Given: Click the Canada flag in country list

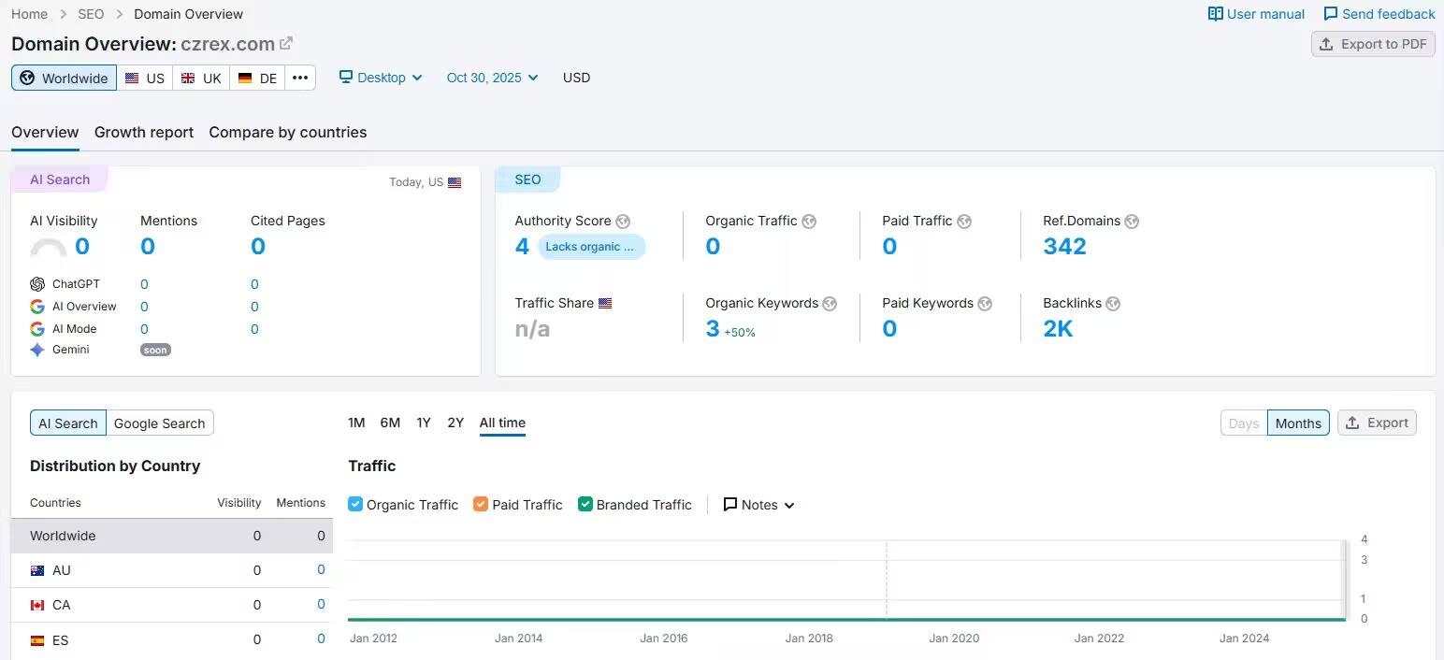Looking at the screenshot, I should (37, 605).
